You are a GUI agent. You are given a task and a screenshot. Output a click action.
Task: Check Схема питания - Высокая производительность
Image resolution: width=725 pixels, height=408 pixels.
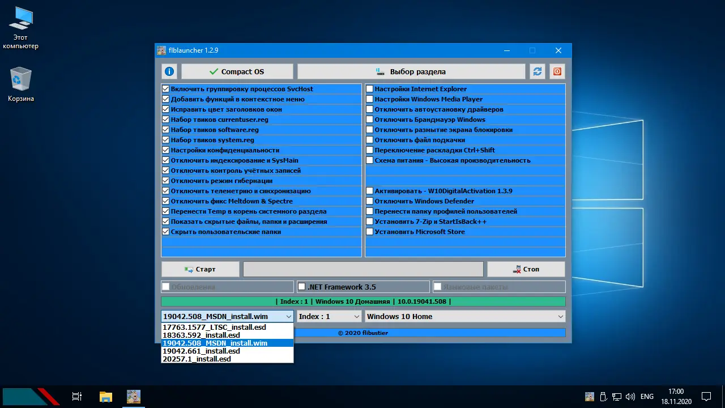(370, 160)
